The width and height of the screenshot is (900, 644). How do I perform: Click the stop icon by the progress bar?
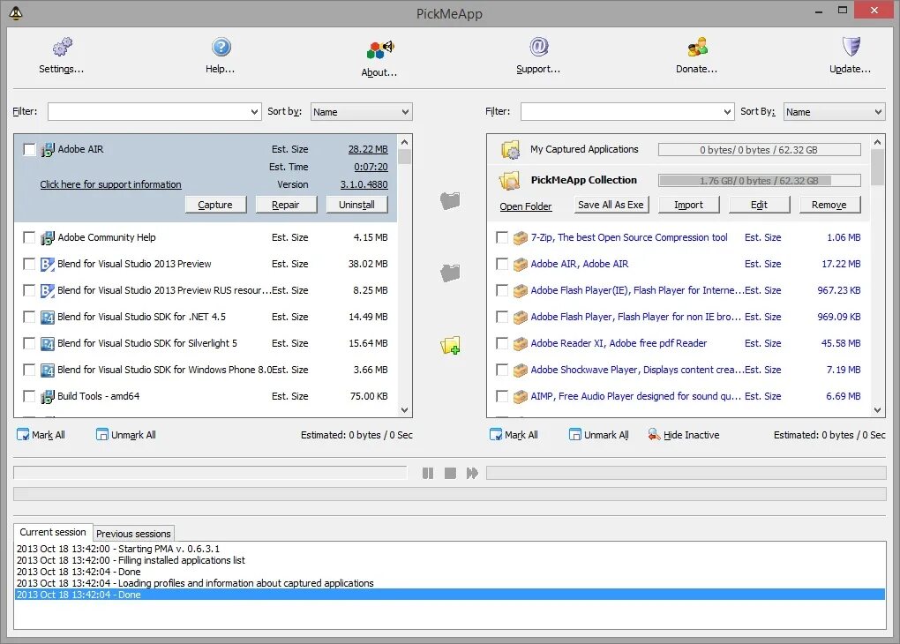coord(450,473)
